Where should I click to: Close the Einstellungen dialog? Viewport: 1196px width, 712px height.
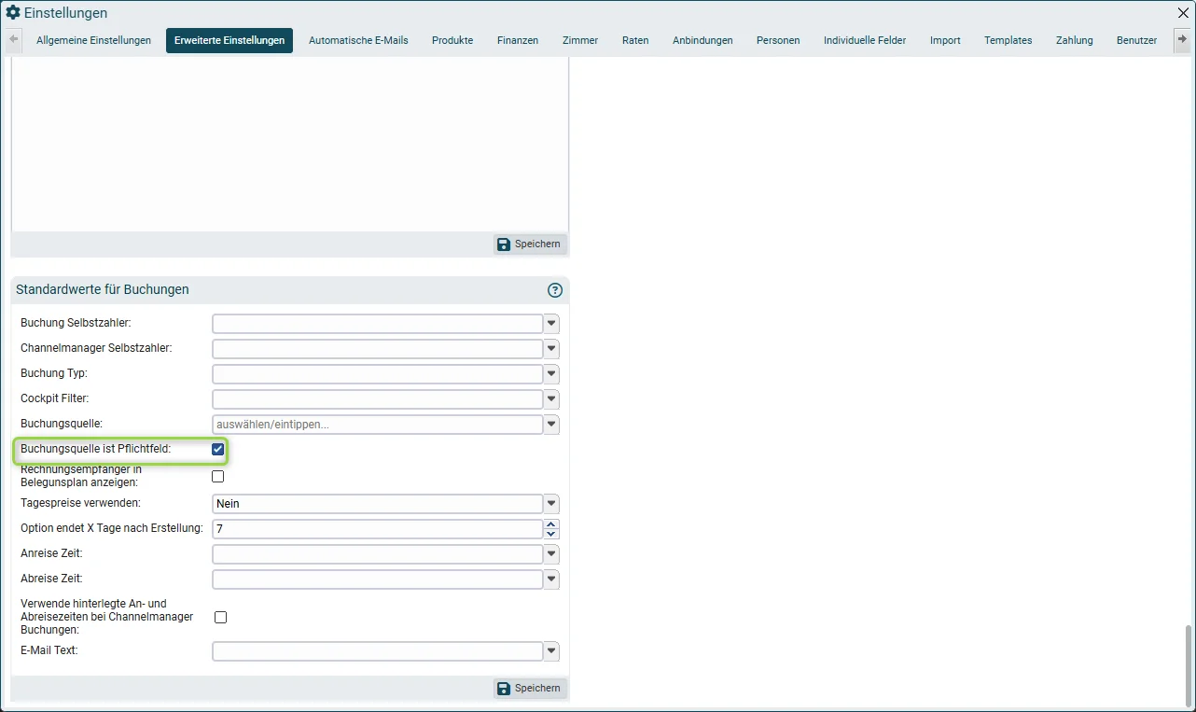[x=1183, y=13]
